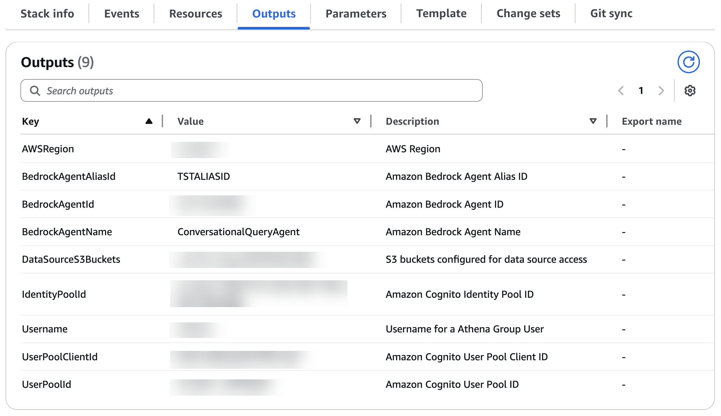Image resolution: width=721 pixels, height=416 pixels.
Task: Sort by Value column arrow
Action: (357, 121)
